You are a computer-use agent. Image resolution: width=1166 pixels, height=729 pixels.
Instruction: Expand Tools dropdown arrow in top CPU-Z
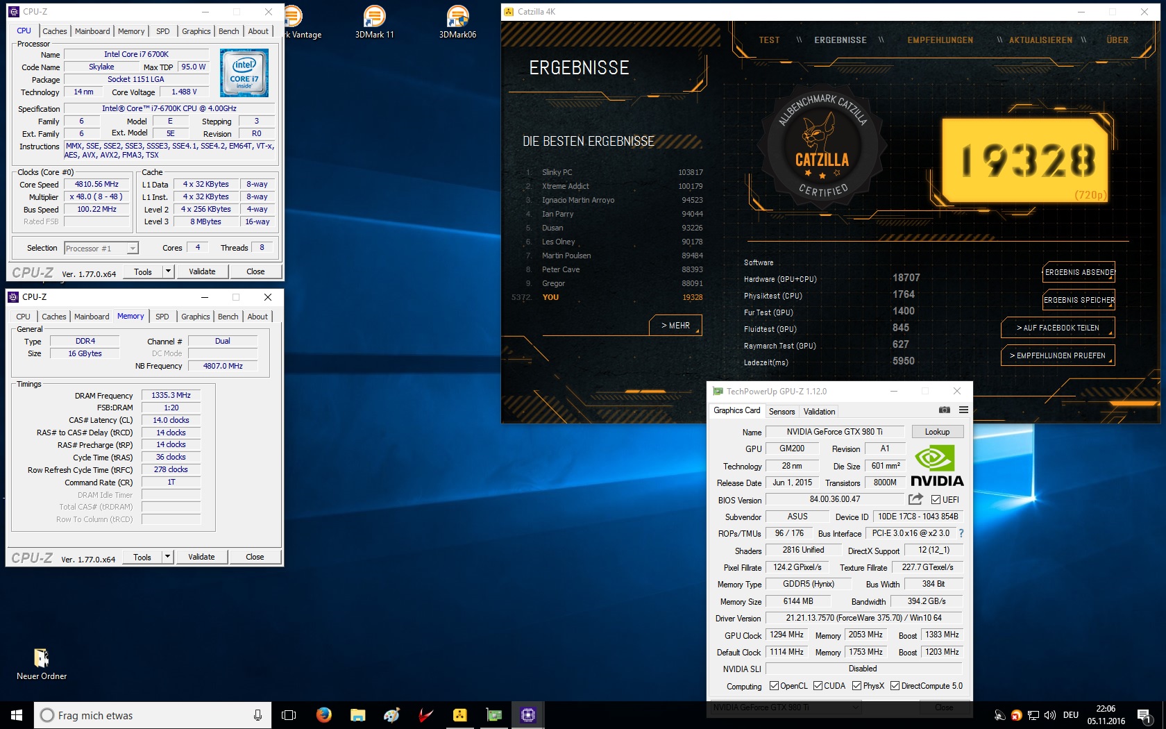168,271
